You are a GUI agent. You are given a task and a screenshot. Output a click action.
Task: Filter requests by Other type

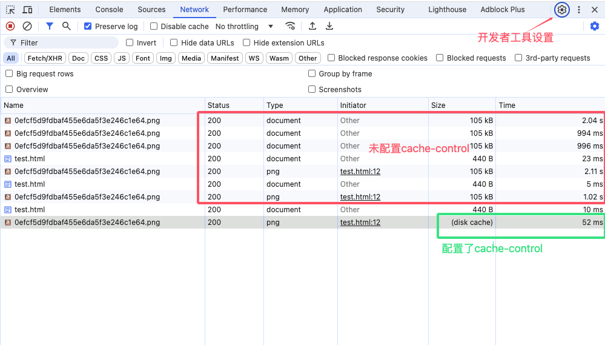click(308, 58)
